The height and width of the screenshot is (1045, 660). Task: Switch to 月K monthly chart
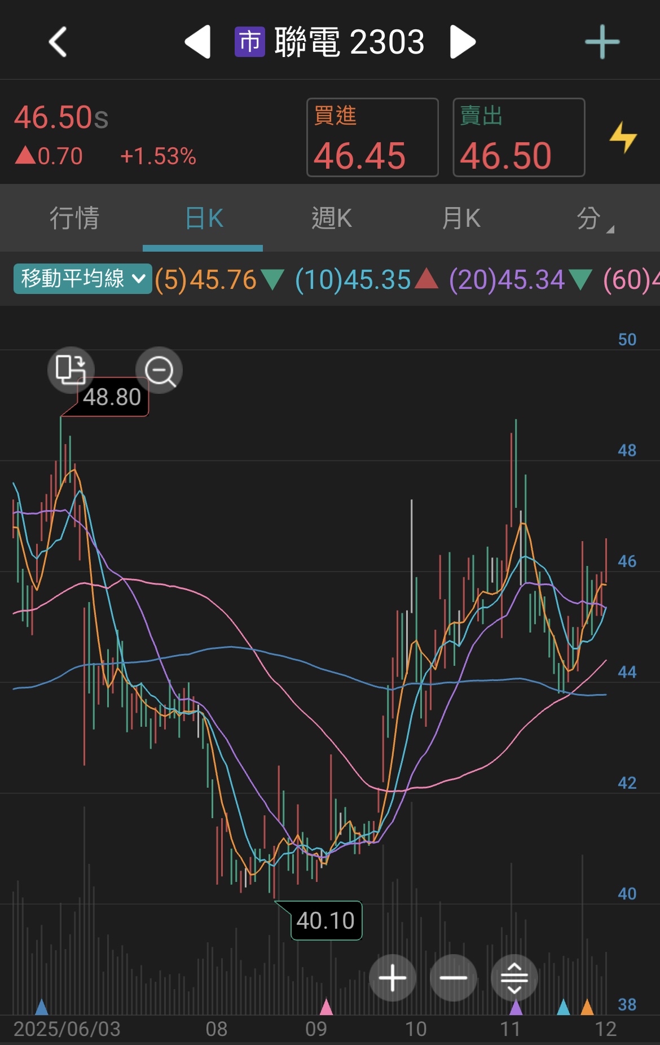(x=461, y=218)
